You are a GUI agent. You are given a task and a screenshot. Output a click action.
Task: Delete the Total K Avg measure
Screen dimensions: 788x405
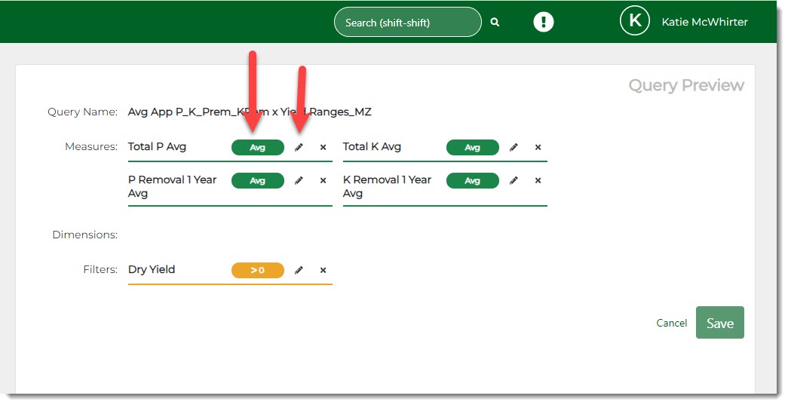[538, 148]
